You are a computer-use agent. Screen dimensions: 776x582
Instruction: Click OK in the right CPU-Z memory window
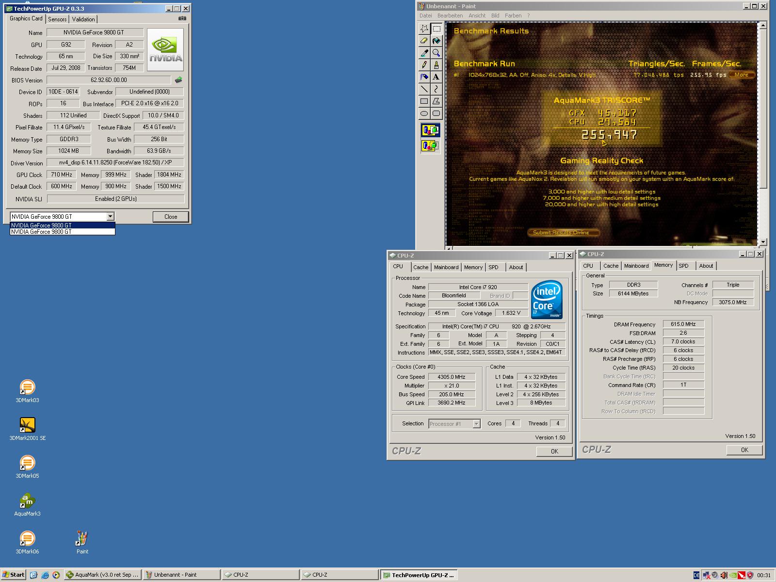point(744,450)
